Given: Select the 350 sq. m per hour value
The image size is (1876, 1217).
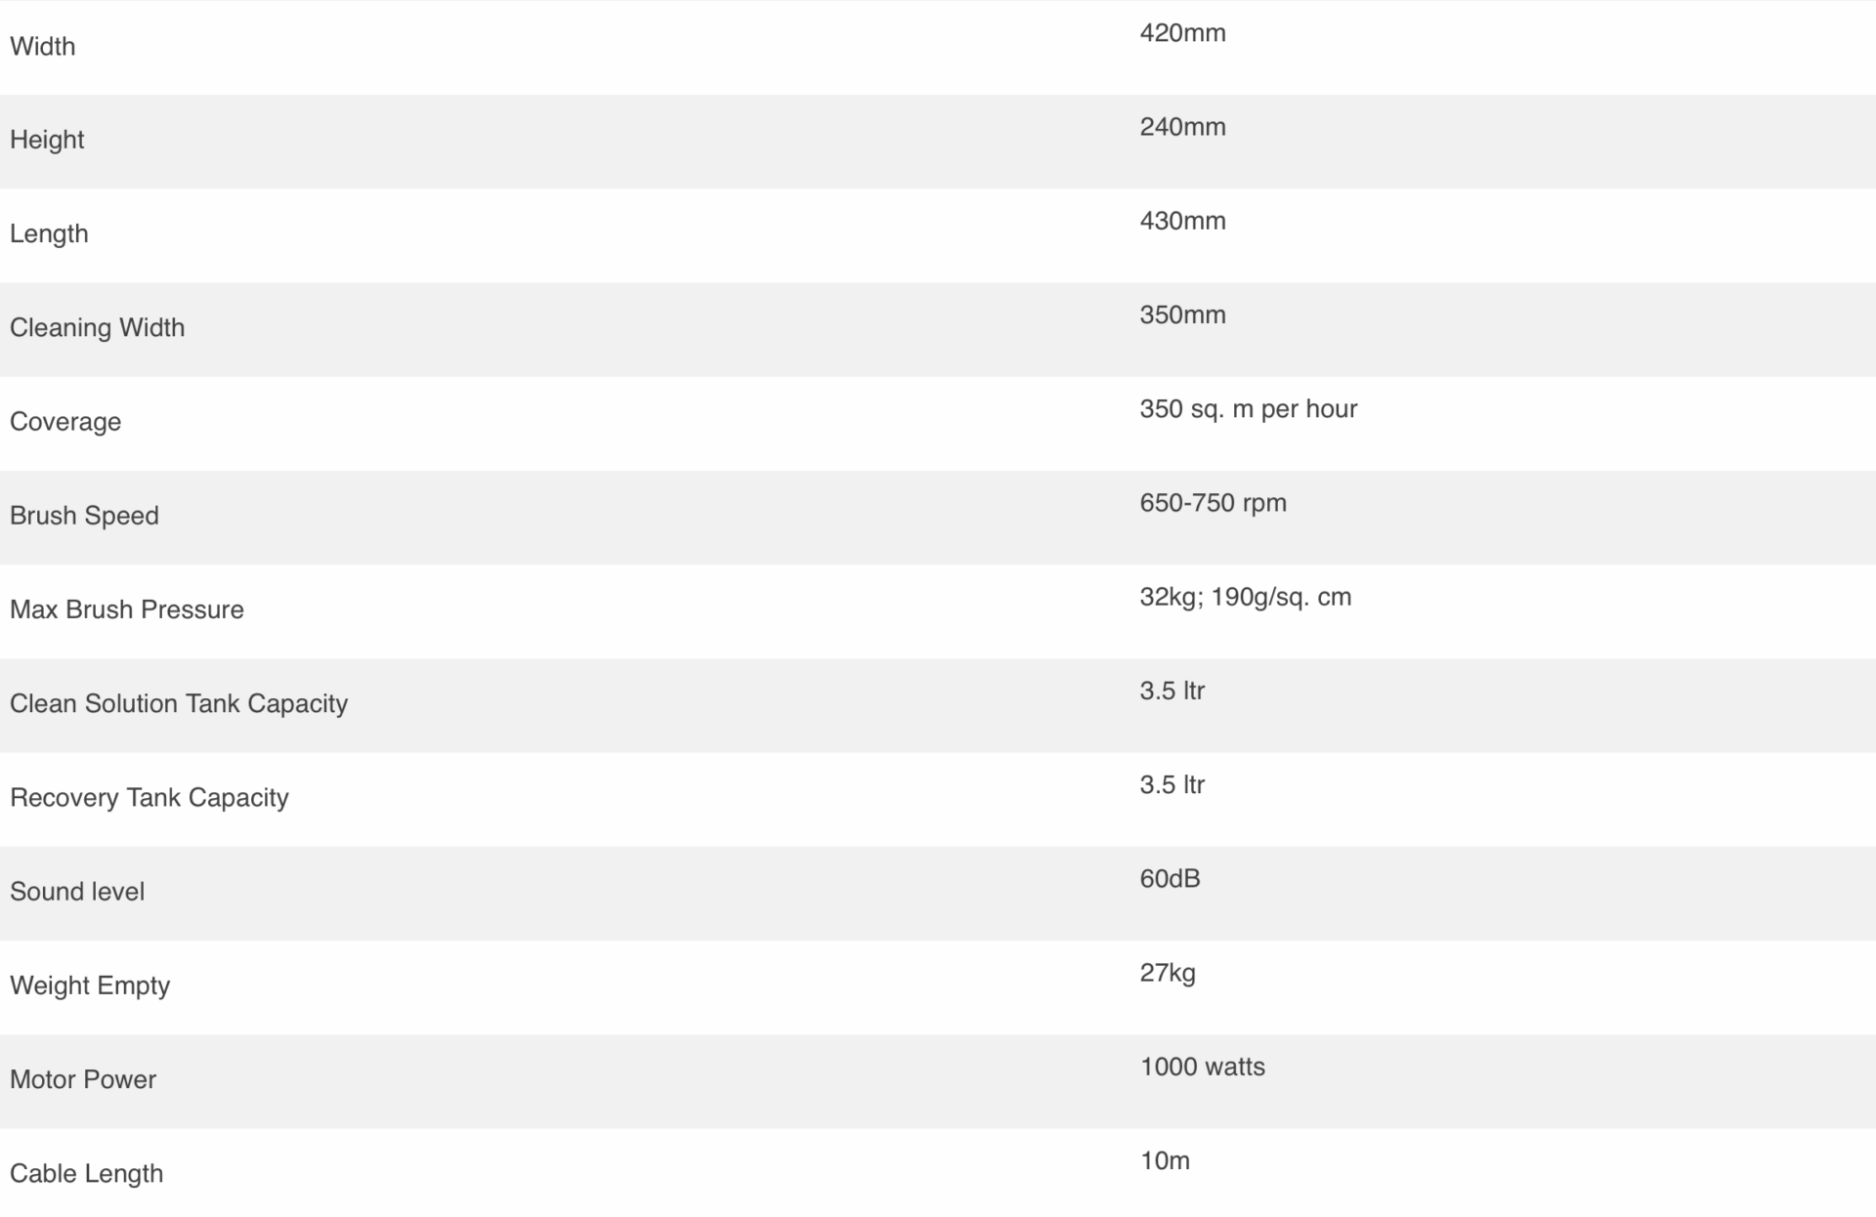Looking at the screenshot, I should click(x=1248, y=409).
